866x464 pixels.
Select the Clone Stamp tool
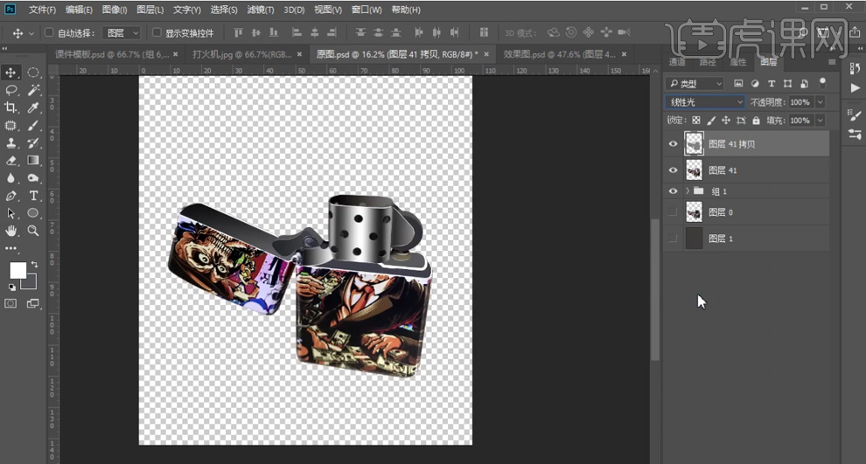10,143
